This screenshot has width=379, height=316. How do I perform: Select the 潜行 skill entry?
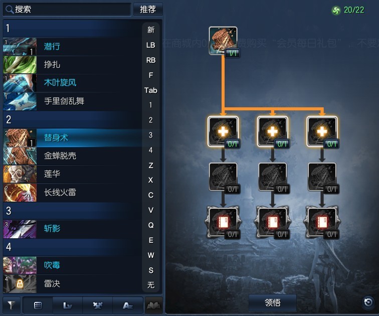coord(72,47)
